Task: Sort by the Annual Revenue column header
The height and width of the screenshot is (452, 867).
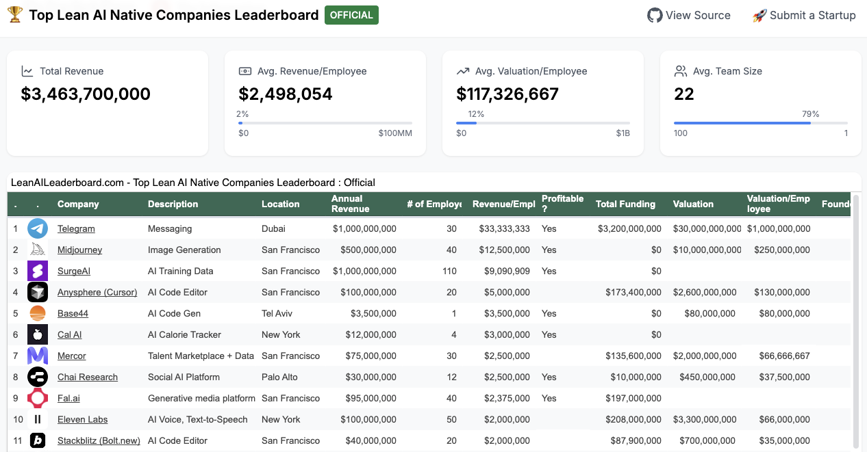Action: tap(351, 204)
